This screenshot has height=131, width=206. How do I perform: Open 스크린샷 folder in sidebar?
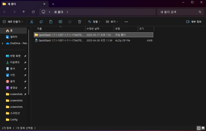pos(13,113)
